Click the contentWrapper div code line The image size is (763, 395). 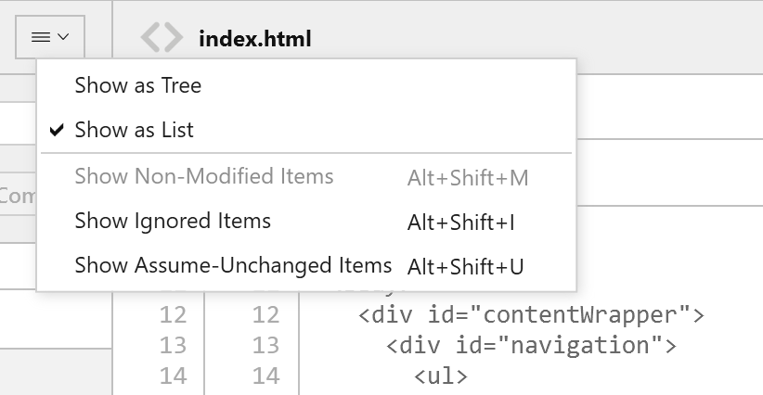[531, 315]
